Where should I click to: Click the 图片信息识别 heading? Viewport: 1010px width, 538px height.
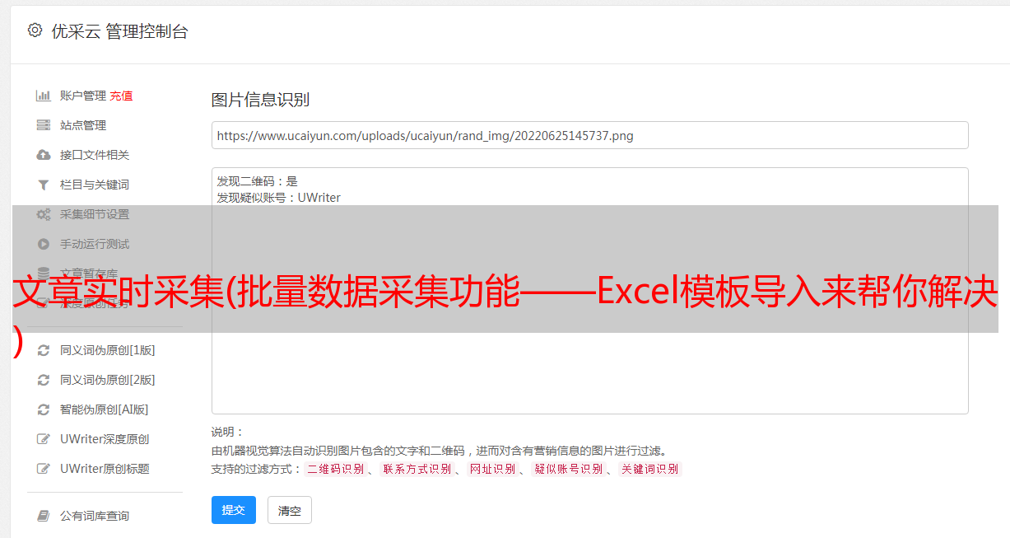pos(260,100)
